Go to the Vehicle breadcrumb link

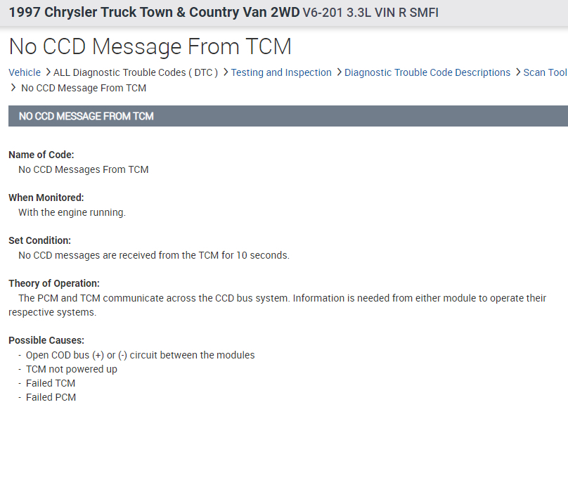pos(25,72)
